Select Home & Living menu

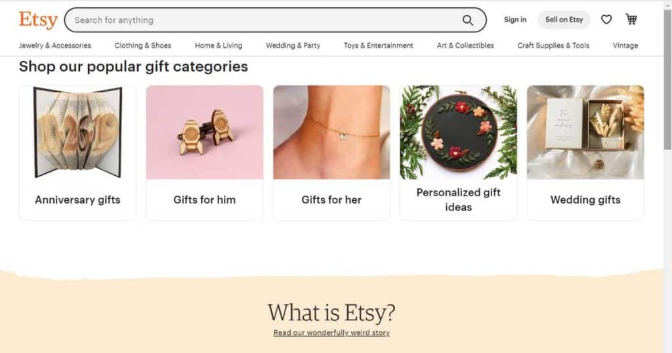click(x=219, y=45)
